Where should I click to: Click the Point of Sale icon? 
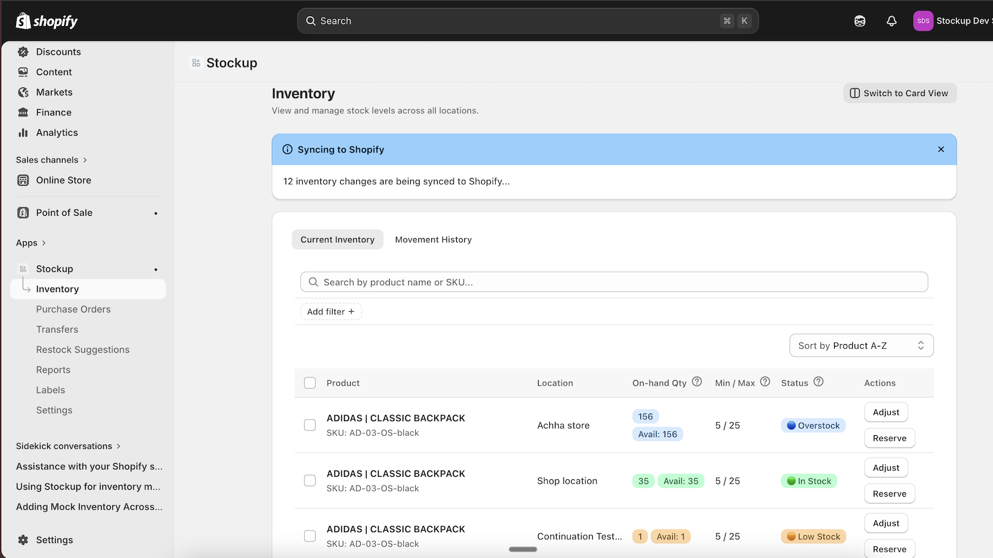(23, 213)
